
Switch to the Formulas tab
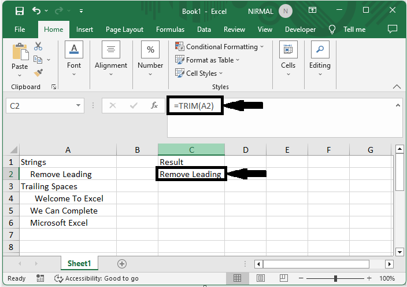[x=171, y=30]
